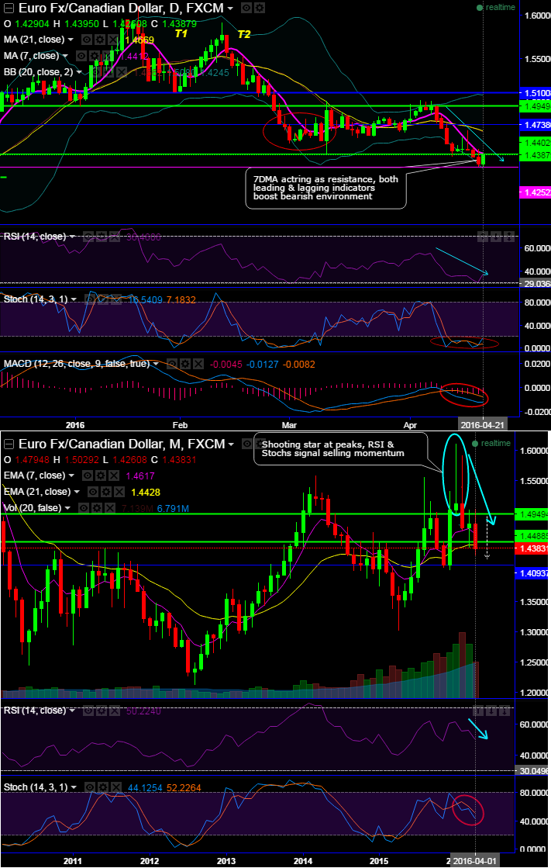Open BB (20, close, 2) settings gear
551x868 pixels.
[x=108, y=72]
